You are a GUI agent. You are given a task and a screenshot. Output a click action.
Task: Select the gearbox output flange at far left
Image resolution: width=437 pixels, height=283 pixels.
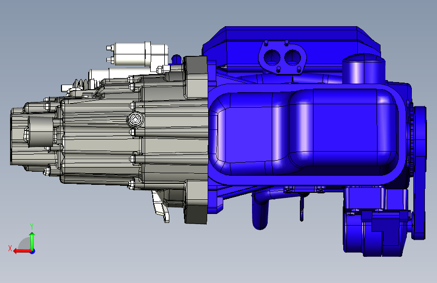pos(19,136)
